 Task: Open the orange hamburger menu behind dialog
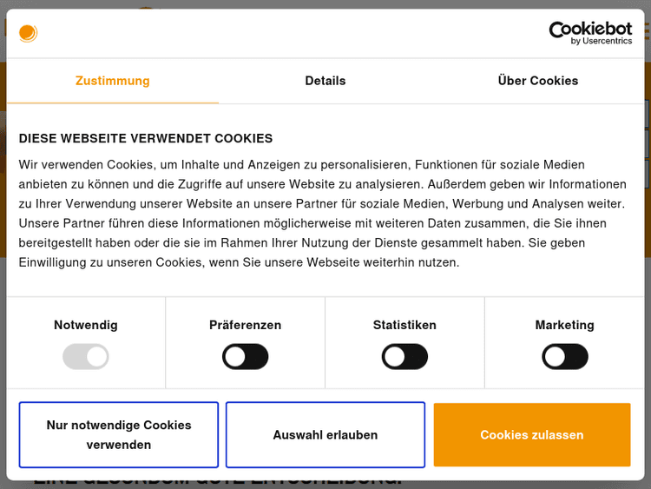click(647, 31)
